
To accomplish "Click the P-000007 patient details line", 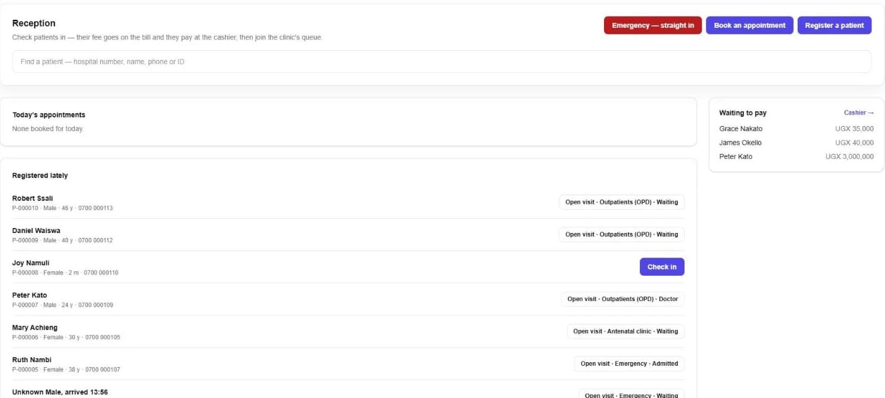I will pos(63,305).
